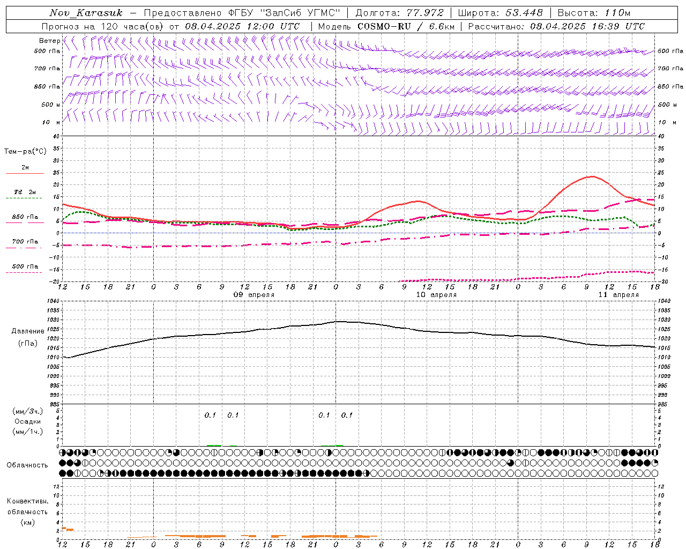Click the 700 гПа entry in temperature legend
The width and height of the screenshot is (686, 549).
pyautogui.click(x=25, y=242)
